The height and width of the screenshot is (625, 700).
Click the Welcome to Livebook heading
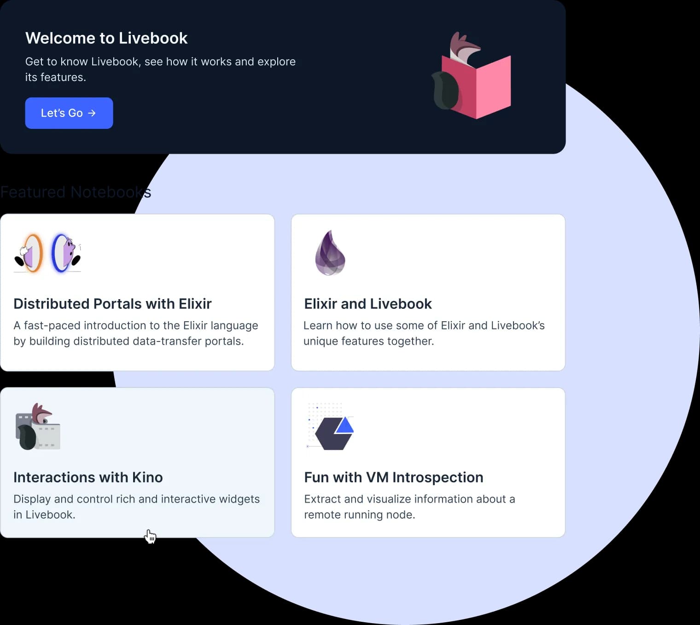(x=106, y=38)
